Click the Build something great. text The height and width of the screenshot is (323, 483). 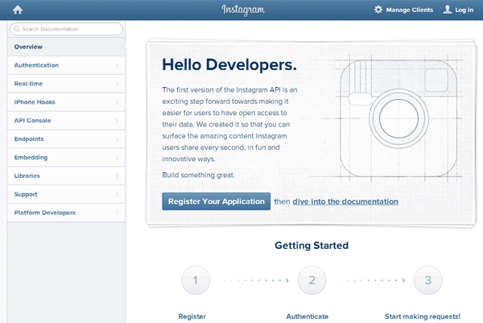pos(198,175)
